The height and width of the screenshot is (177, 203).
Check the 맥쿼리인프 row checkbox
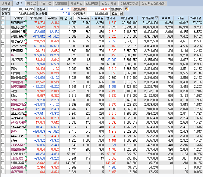pyautogui.click(x=3, y=23)
